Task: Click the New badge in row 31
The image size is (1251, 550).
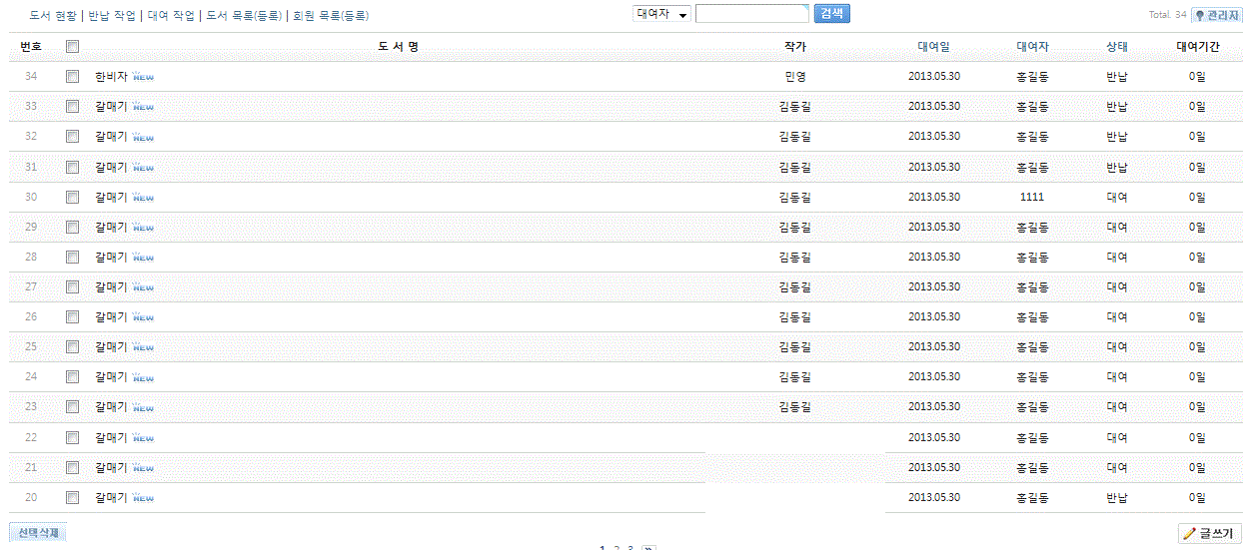Action: [x=143, y=168]
